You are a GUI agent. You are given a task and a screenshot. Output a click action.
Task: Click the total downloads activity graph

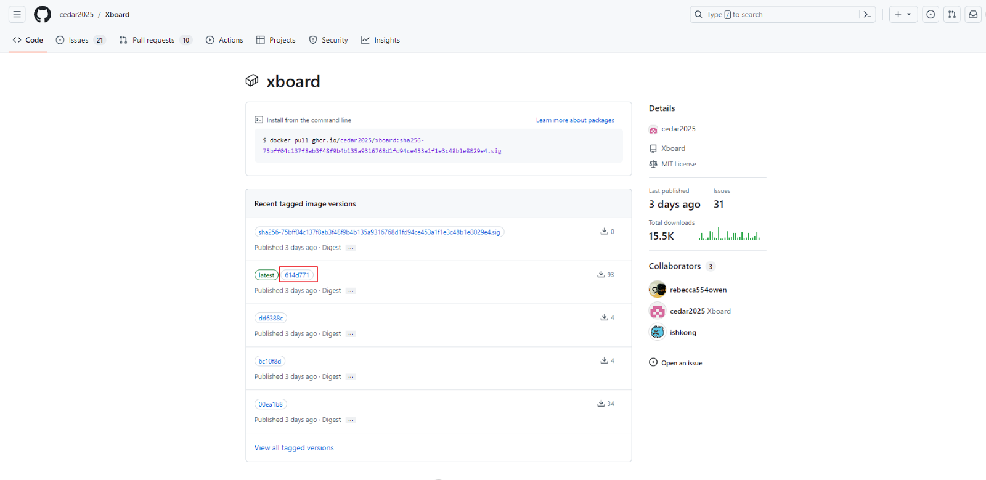click(x=729, y=234)
